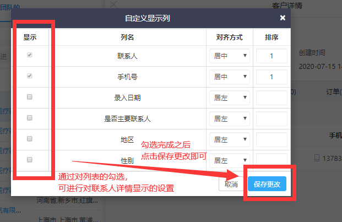Click the 排序 column header
Image resolution: width=342 pixels, height=222 pixels.
coord(272,37)
